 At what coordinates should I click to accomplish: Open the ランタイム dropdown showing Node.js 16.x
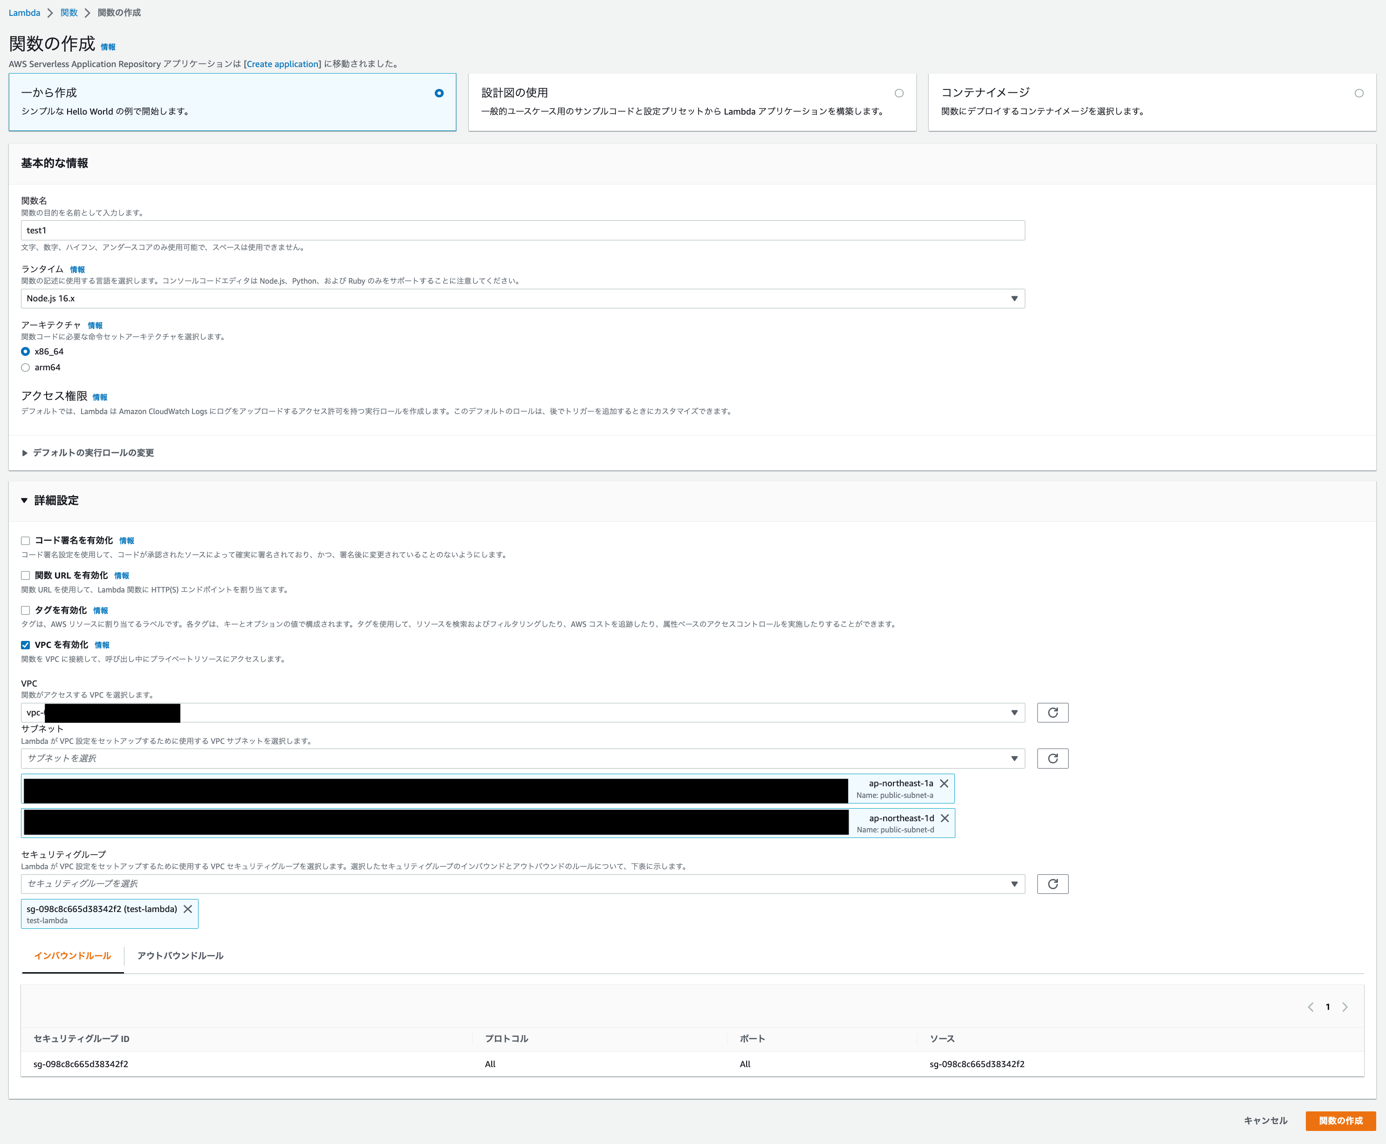point(1014,299)
